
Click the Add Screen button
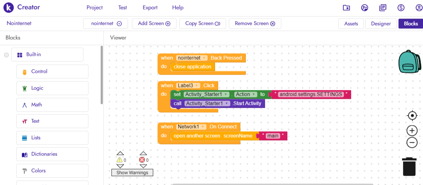[x=154, y=24]
